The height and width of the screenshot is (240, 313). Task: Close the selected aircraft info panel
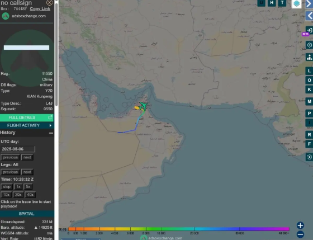click(x=49, y=3)
